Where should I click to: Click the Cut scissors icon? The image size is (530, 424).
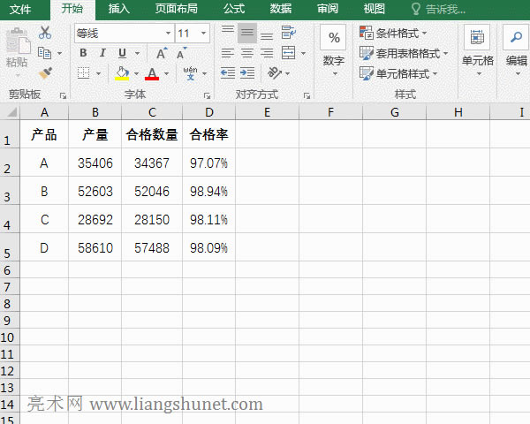(x=45, y=33)
